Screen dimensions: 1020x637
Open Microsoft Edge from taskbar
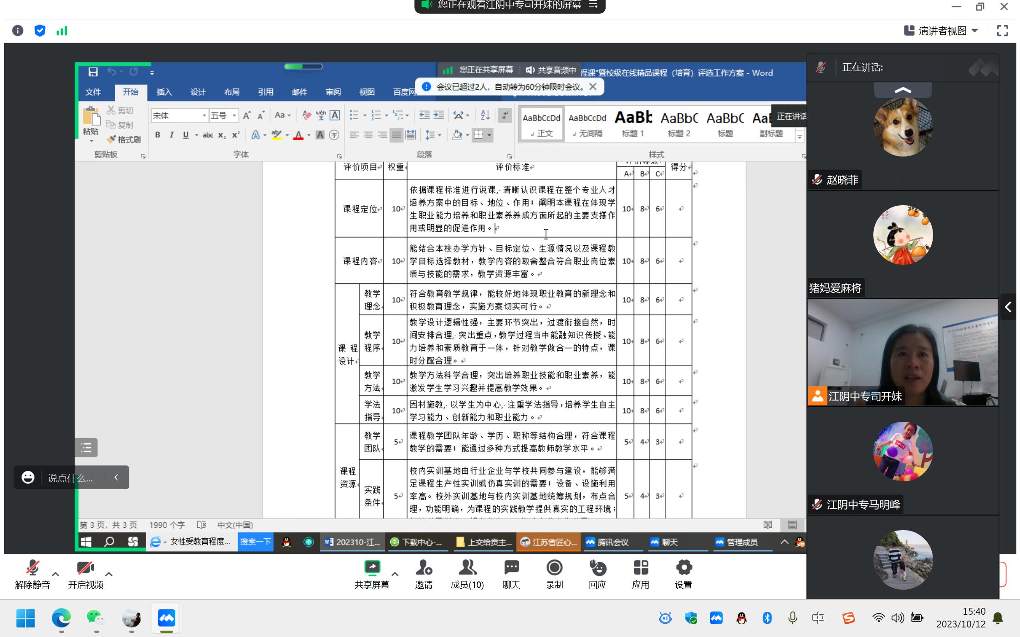pos(61,618)
